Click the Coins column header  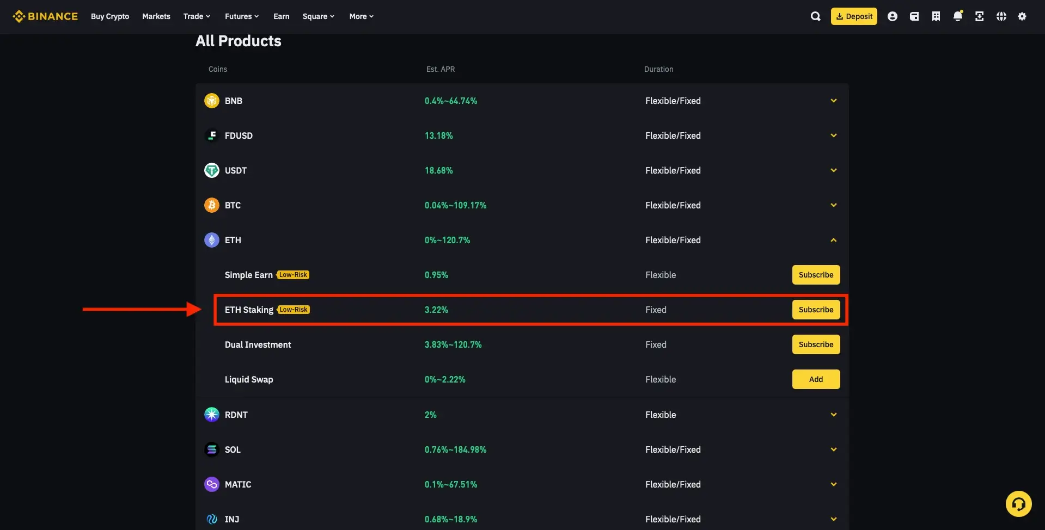pyautogui.click(x=218, y=69)
